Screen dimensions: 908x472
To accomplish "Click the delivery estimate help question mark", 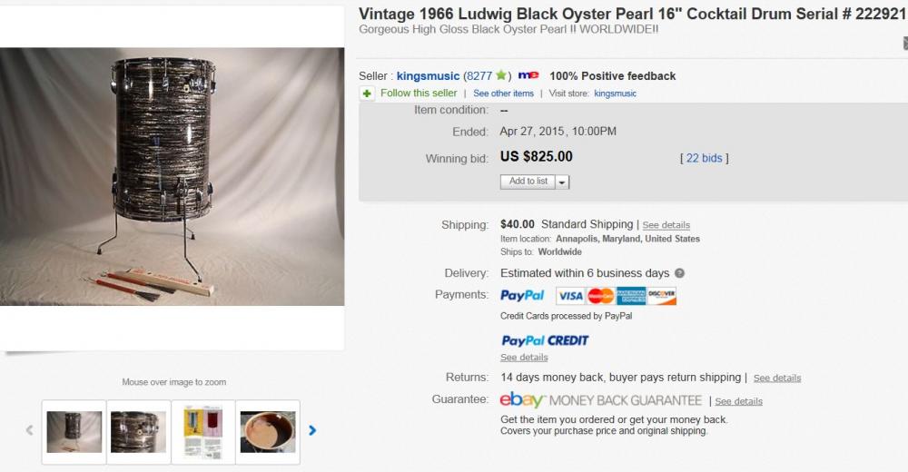I will (679, 273).
